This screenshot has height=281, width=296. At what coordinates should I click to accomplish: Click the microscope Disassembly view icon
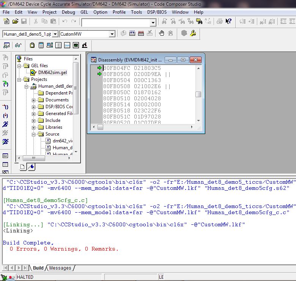[85, 45]
